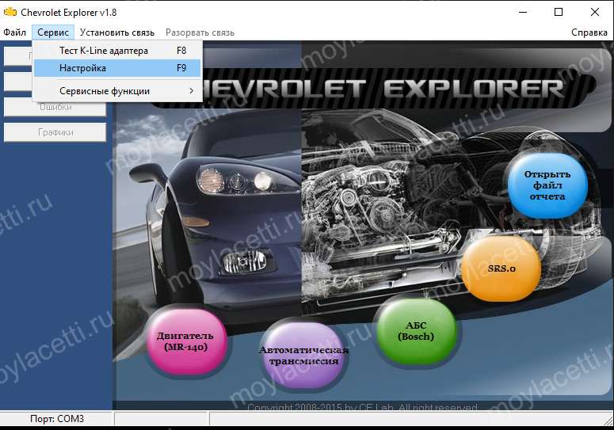Screen dimensions: 614x430
Task: Select Тест K-Line адаптера entry
Action: 117,51
